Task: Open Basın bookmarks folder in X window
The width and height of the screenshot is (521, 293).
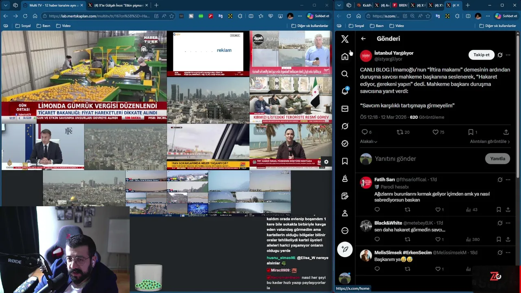Action: click(377, 26)
